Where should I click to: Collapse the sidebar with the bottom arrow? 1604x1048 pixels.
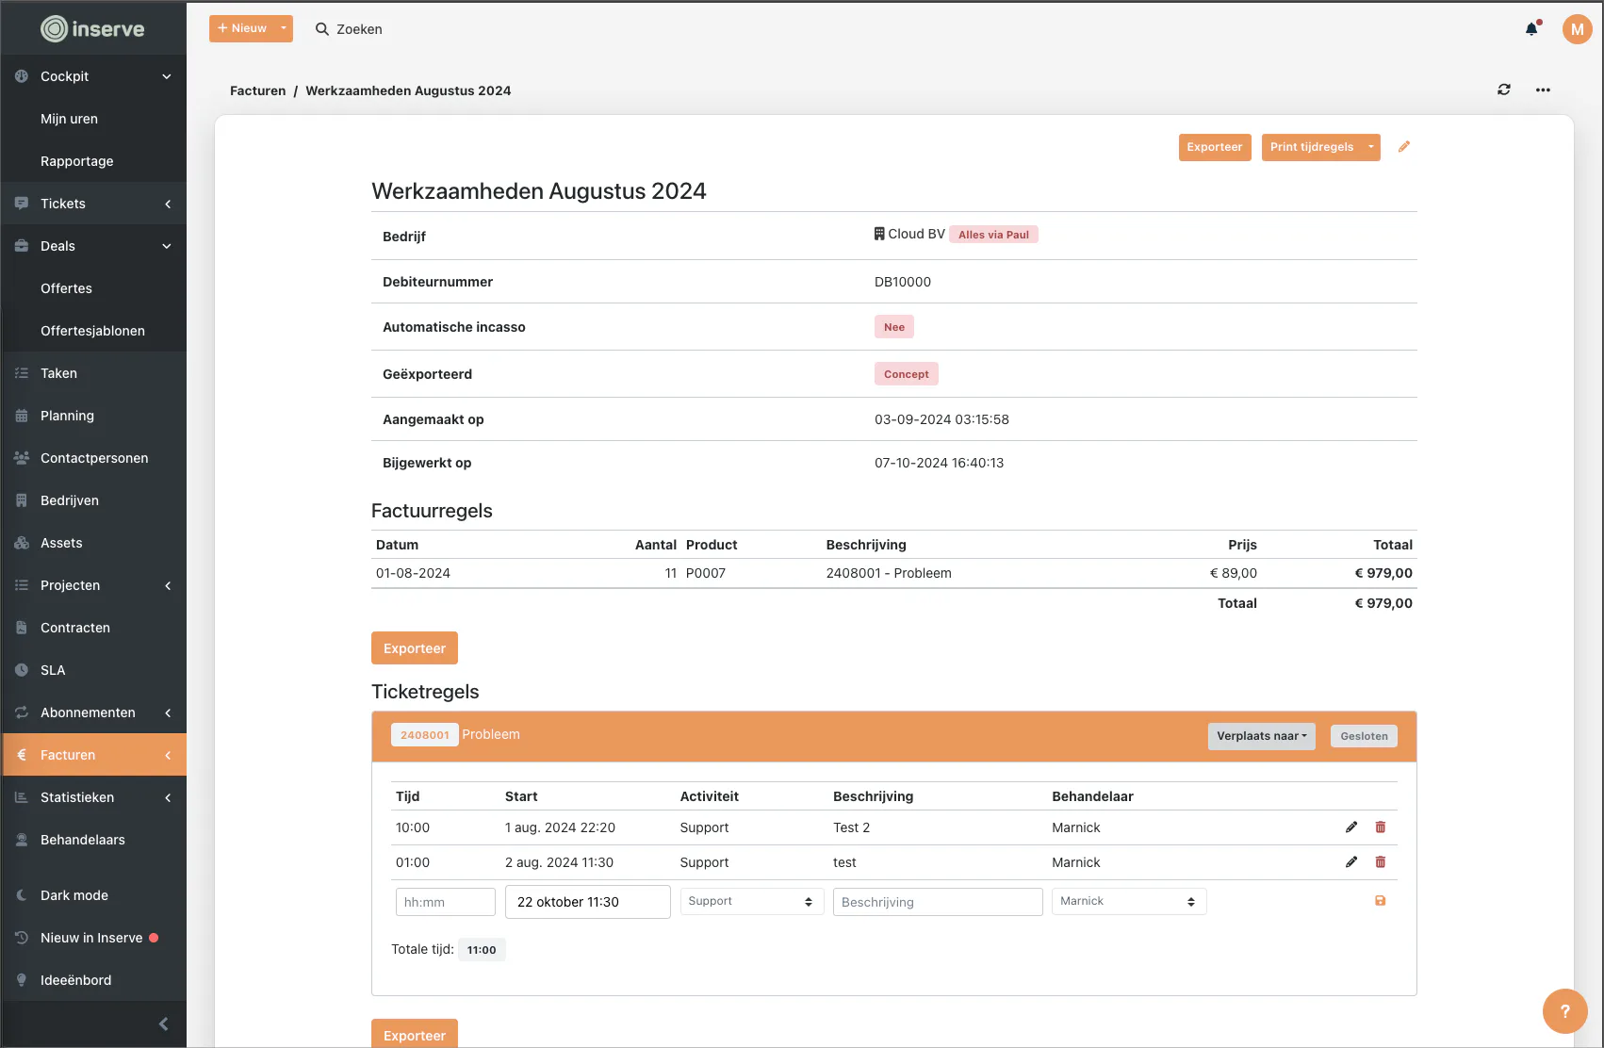[x=164, y=1023]
